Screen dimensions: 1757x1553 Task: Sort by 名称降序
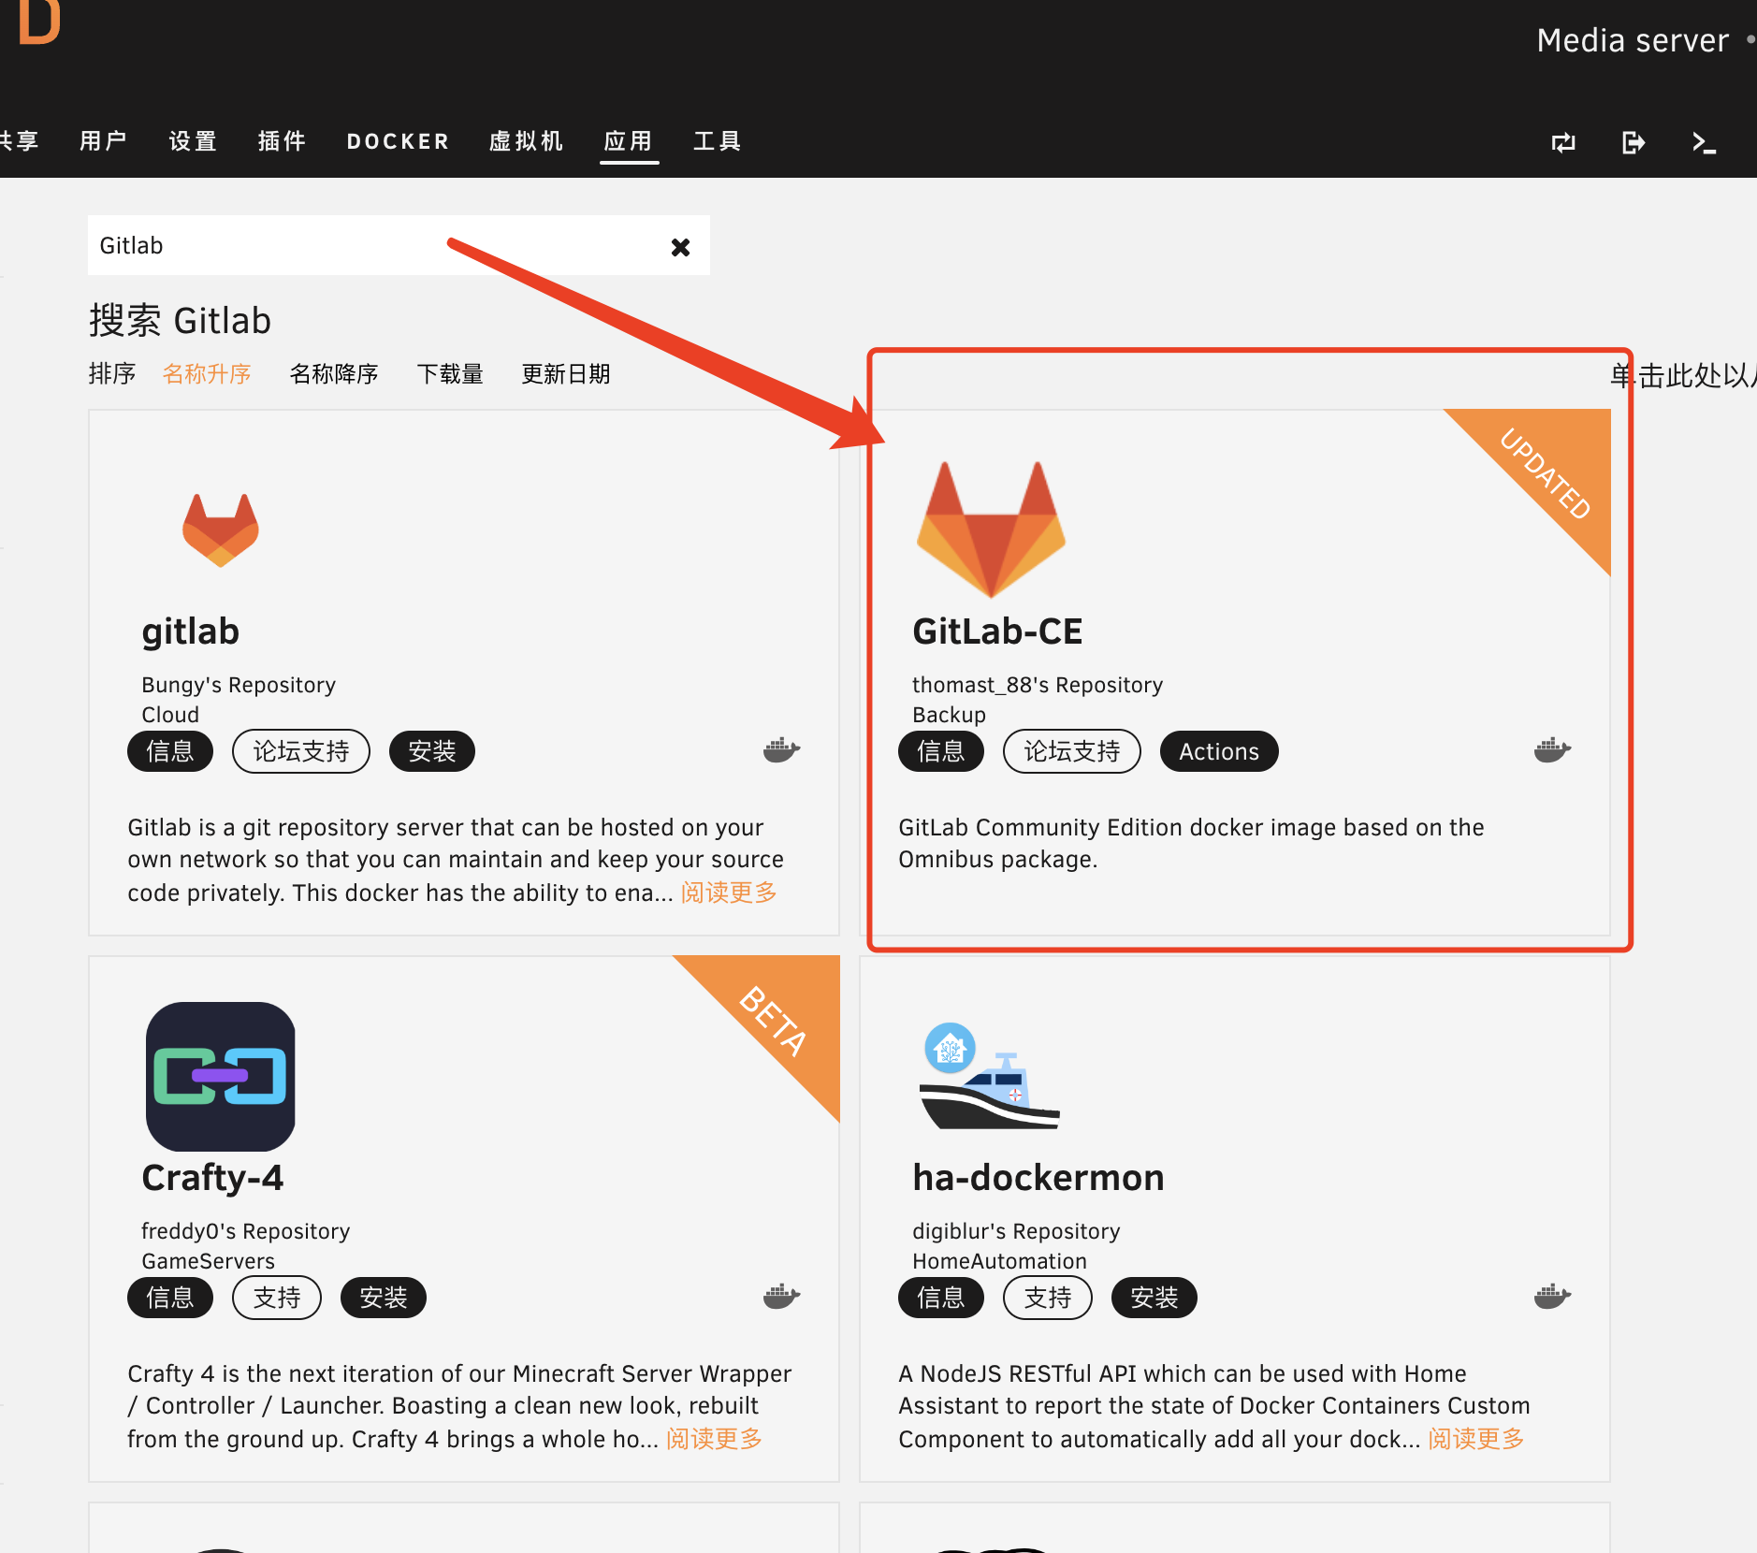click(334, 374)
